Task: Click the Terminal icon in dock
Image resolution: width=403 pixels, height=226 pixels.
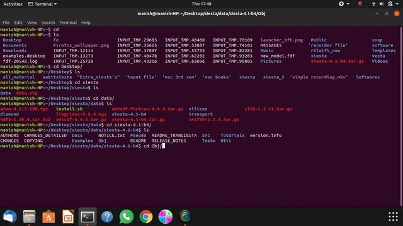Action: 88,217
